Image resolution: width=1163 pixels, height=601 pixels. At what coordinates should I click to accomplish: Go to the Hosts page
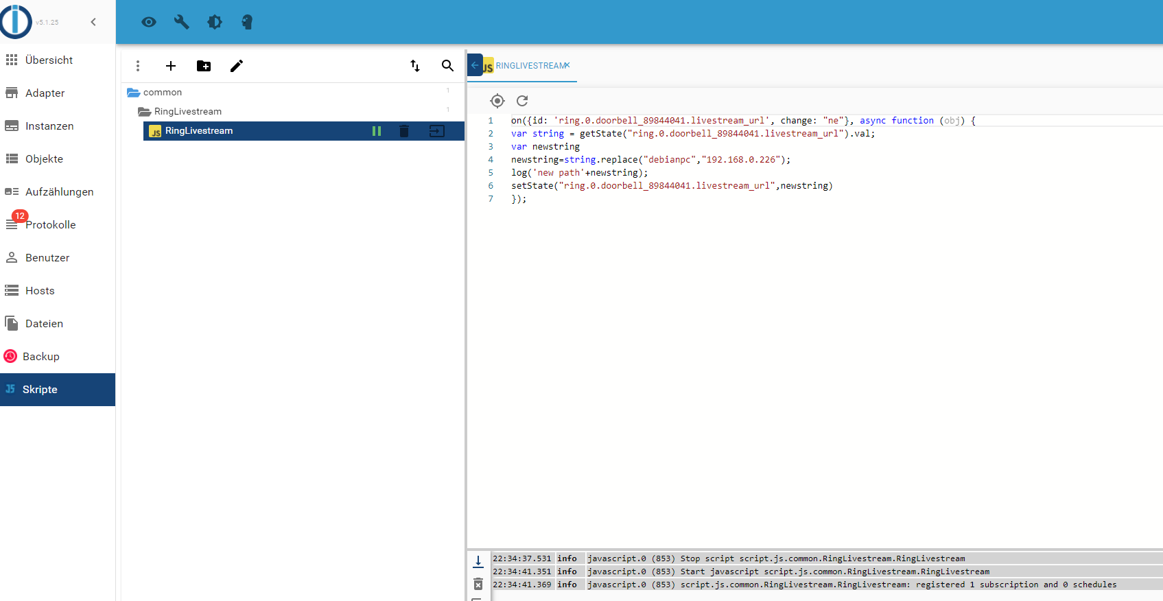[58, 291]
